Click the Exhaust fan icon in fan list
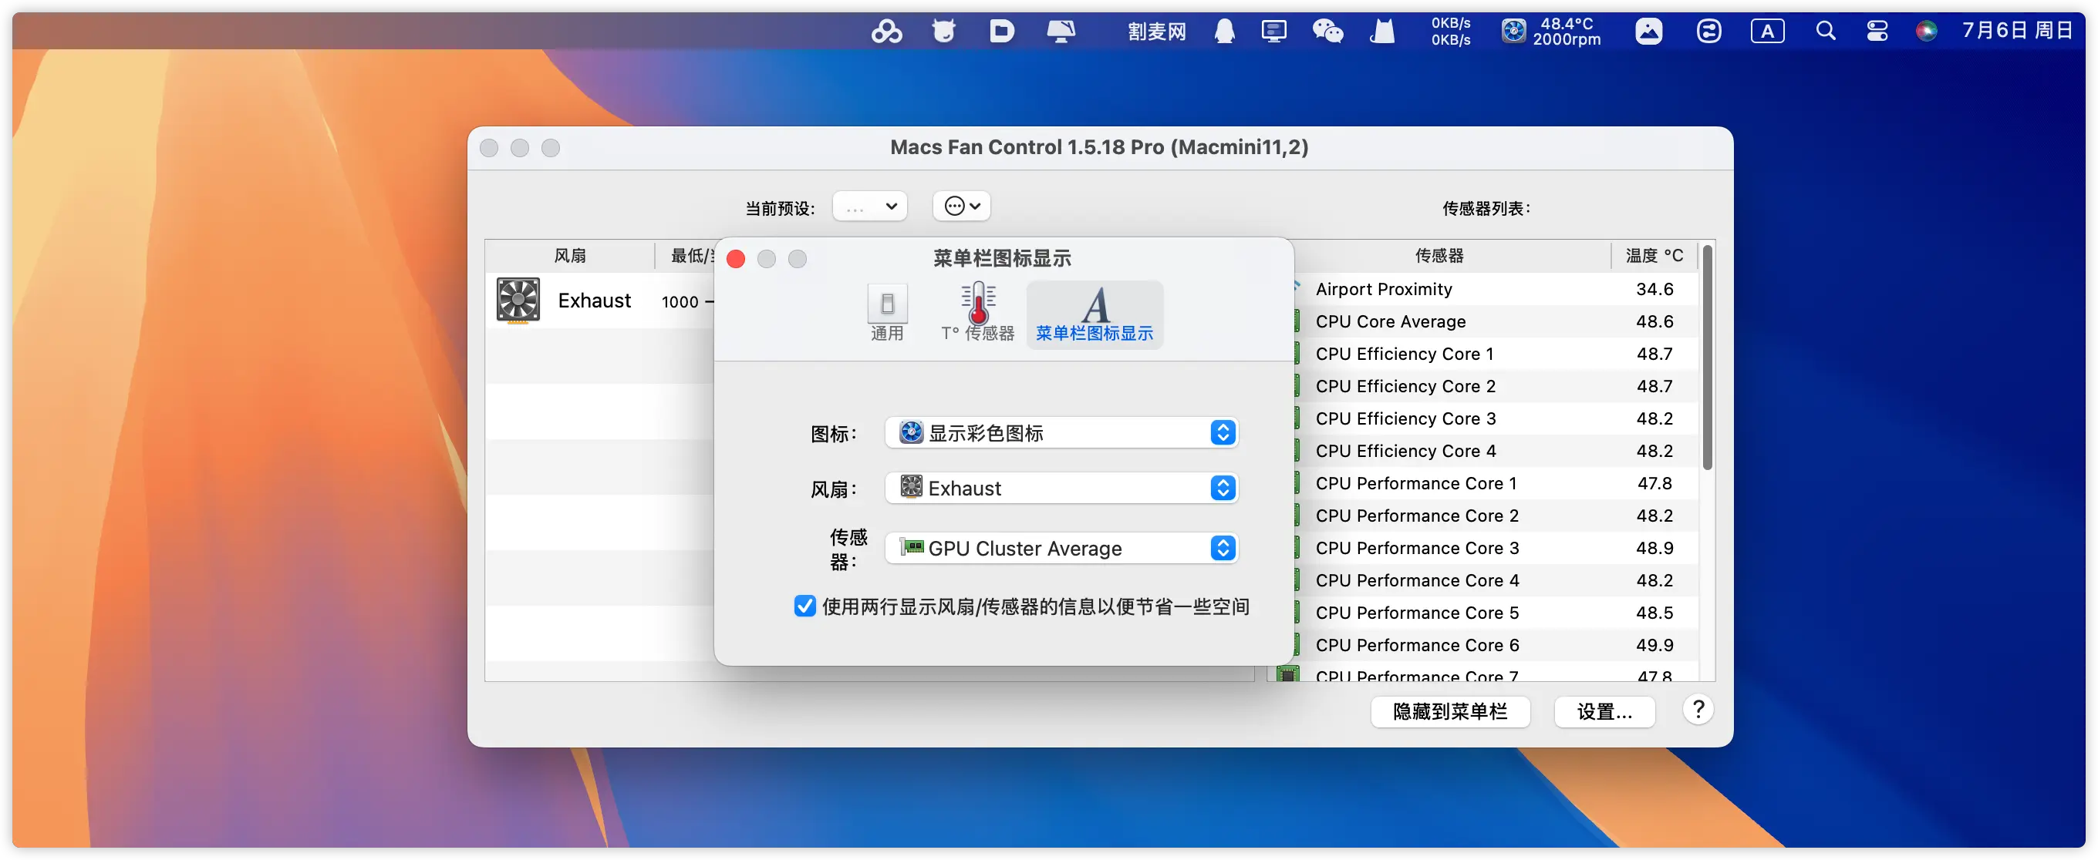The height and width of the screenshot is (860, 2098). (x=518, y=301)
